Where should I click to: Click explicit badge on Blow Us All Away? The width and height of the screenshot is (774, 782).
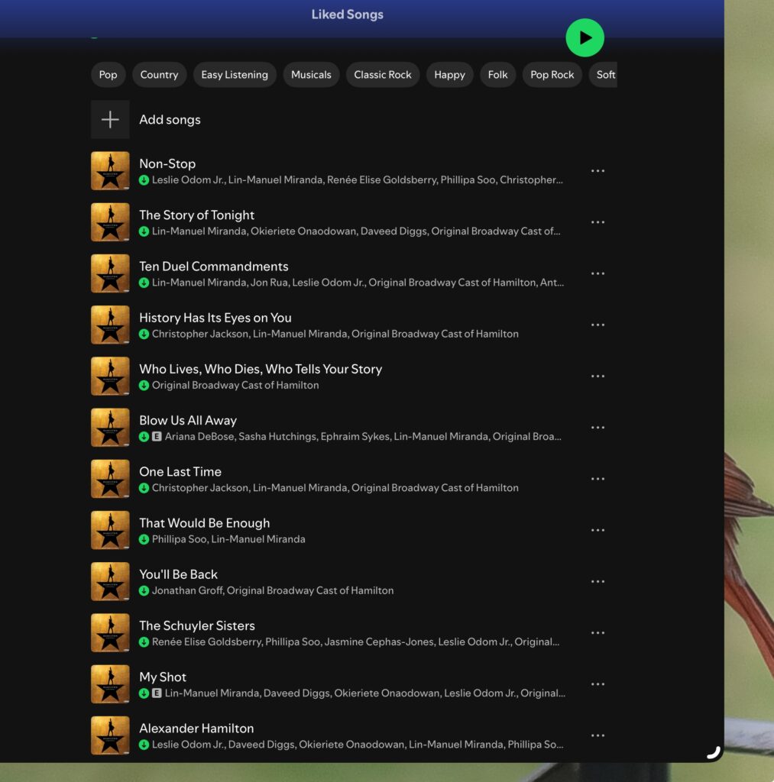point(157,437)
